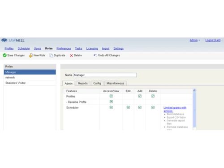The image size is (224, 168).
Task: Click the New Role button label
Action: [39, 55]
